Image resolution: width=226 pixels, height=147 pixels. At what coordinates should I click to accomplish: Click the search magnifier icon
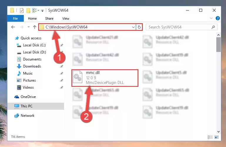point(213,27)
